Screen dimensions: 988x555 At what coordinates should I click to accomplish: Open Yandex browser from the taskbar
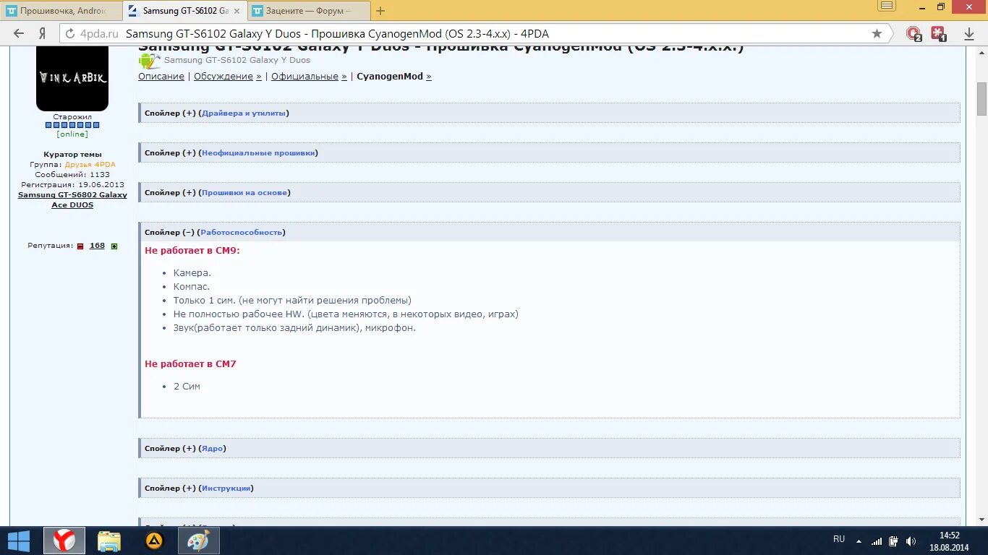pos(64,541)
